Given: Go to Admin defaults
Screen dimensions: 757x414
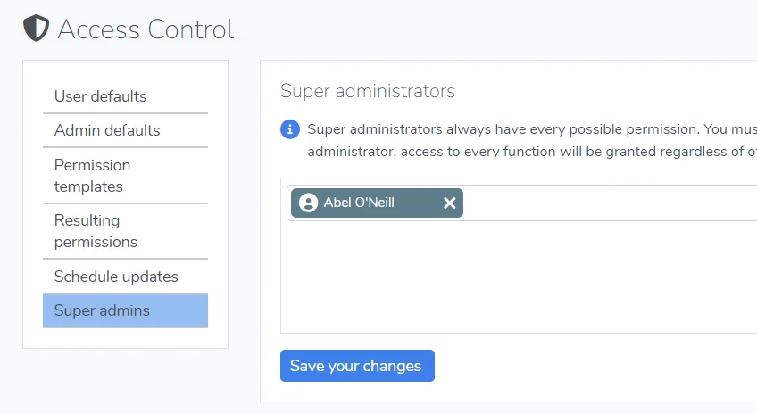Looking at the screenshot, I should (107, 130).
